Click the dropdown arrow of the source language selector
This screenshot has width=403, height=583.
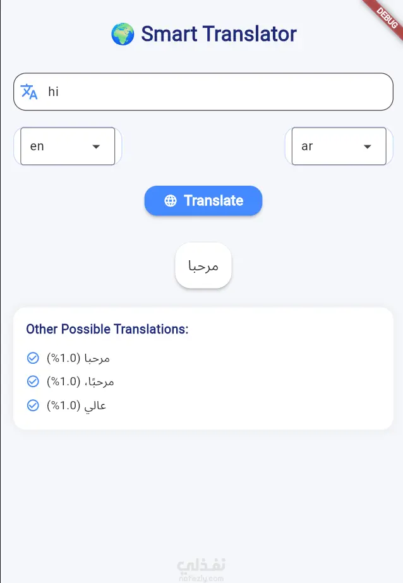96,146
